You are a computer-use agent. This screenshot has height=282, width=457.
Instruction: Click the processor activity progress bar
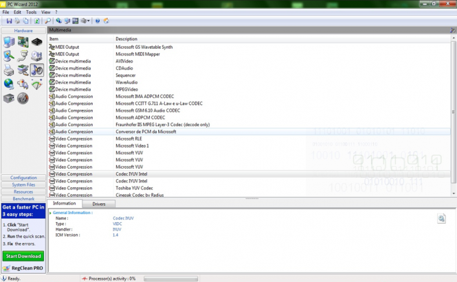tap(171, 279)
